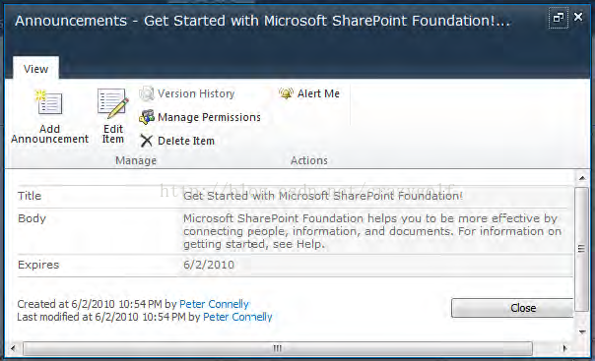Screen dimensions: 595x361
Task: Click the horizontal scrollbar thumb
Action: 278,348
